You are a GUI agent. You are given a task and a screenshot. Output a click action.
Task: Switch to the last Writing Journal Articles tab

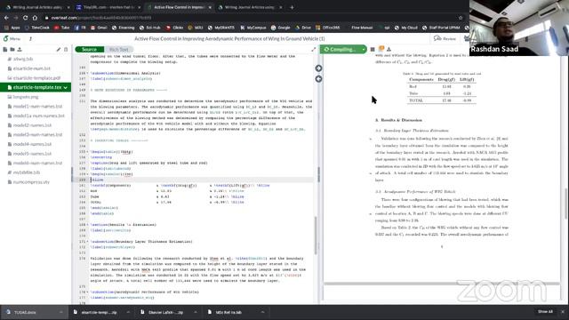(249, 7)
